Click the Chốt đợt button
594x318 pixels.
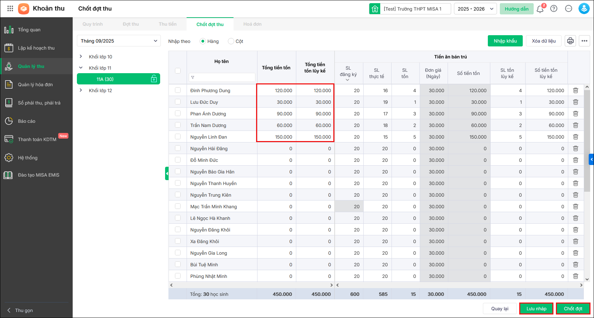pos(573,309)
